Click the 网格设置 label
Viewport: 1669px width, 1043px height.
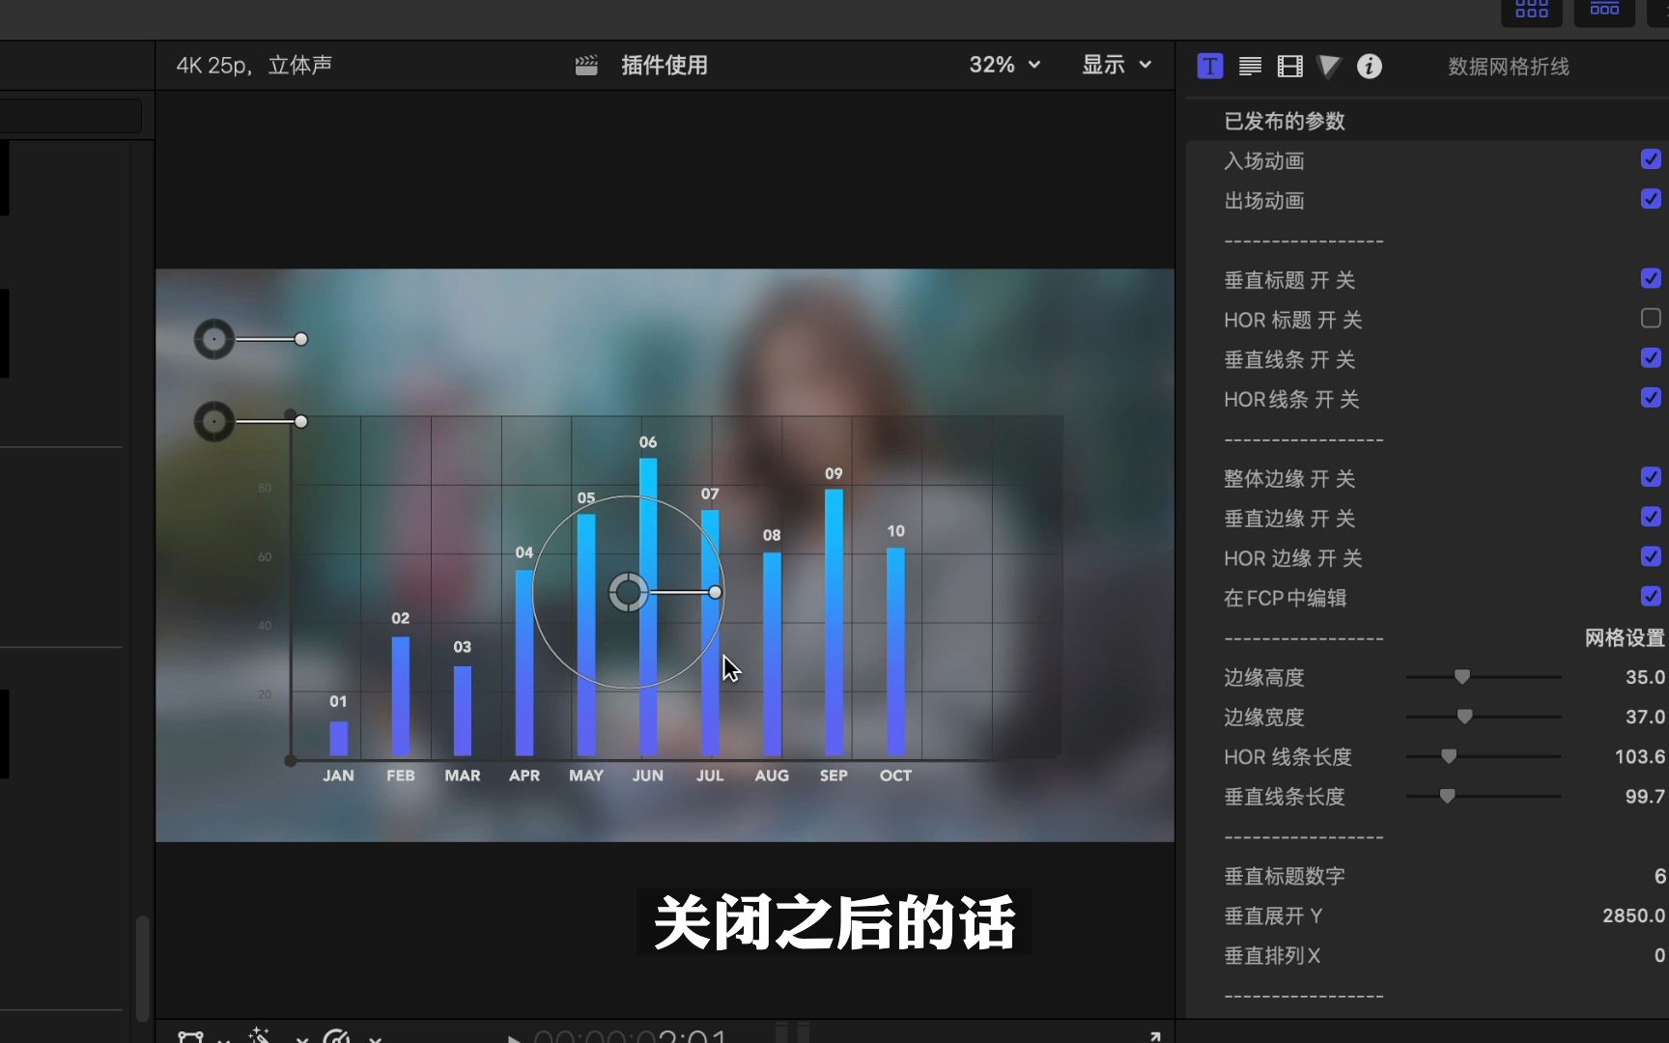[1625, 637]
